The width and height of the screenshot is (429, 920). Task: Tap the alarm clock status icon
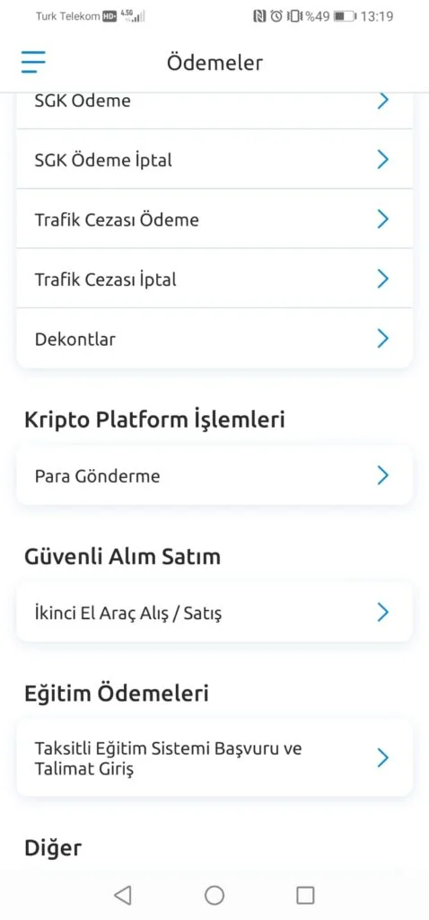[x=276, y=16]
